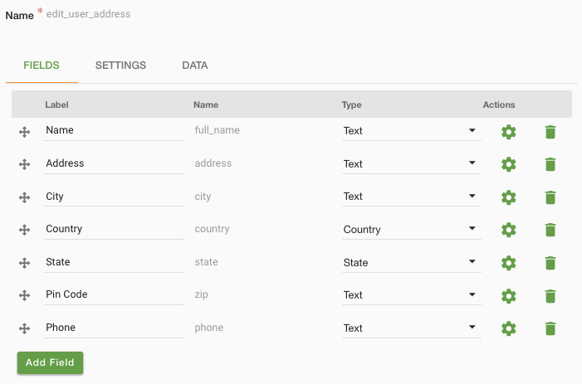Open settings gear for Phone field
Image resolution: width=582 pixels, height=384 pixels.
(508, 328)
